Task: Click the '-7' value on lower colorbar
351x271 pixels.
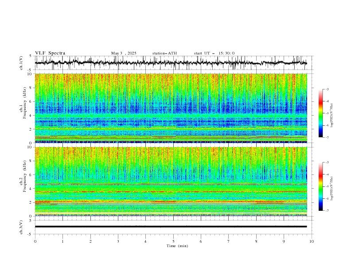Action: (x=327, y=211)
